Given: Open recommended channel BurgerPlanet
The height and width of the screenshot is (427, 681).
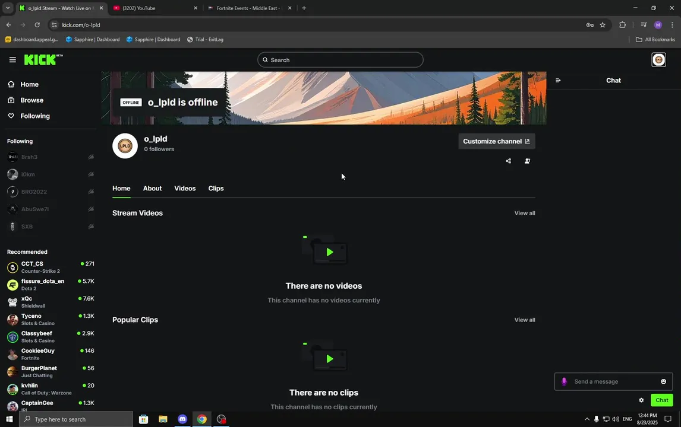Looking at the screenshot, I should click(51, 371).
